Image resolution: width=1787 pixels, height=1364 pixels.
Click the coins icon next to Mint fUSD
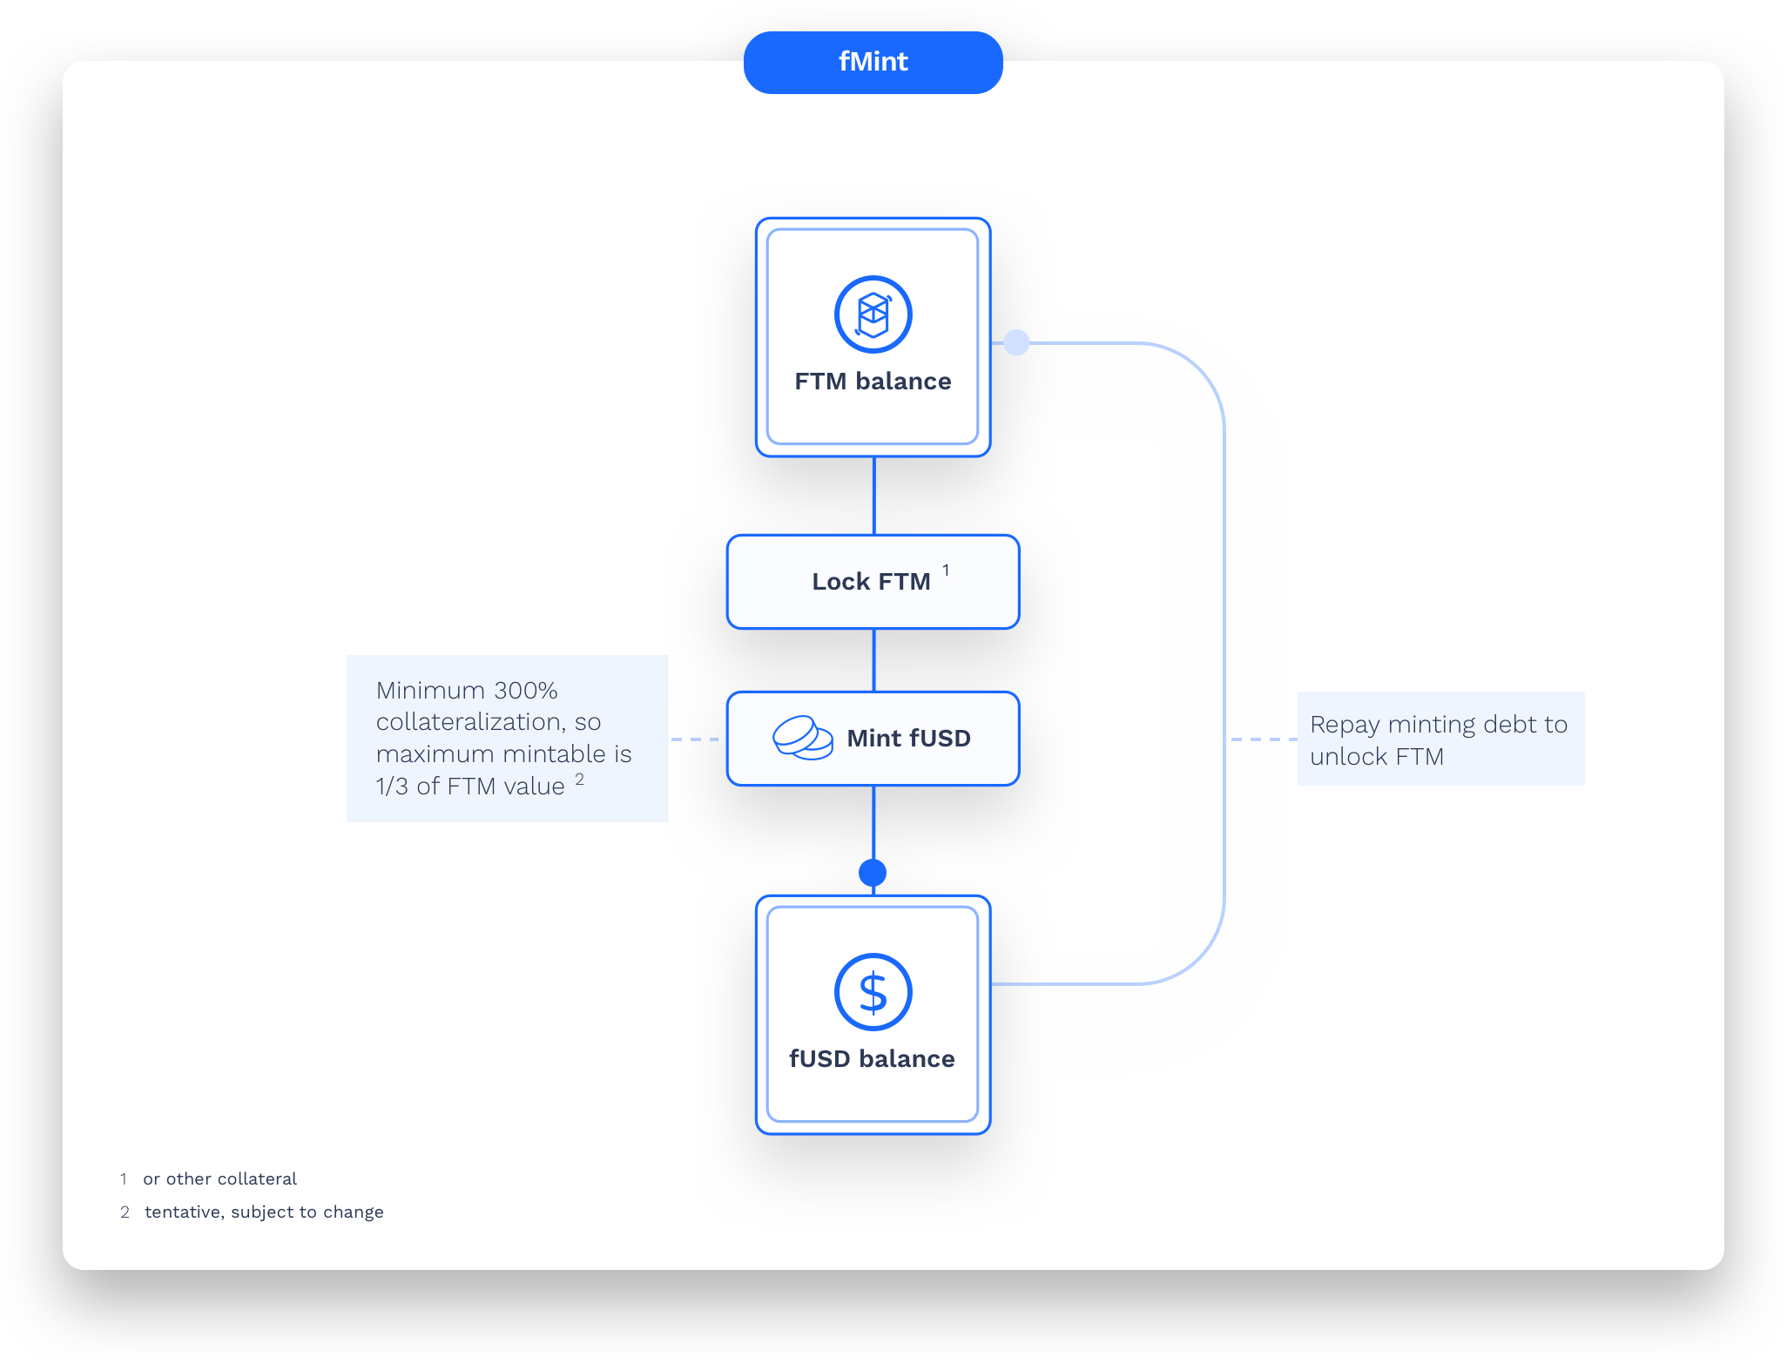click(803, 739)
